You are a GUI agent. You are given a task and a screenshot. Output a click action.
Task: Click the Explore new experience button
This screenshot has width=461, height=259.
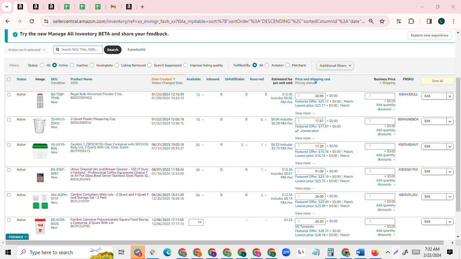coord(430,35)
